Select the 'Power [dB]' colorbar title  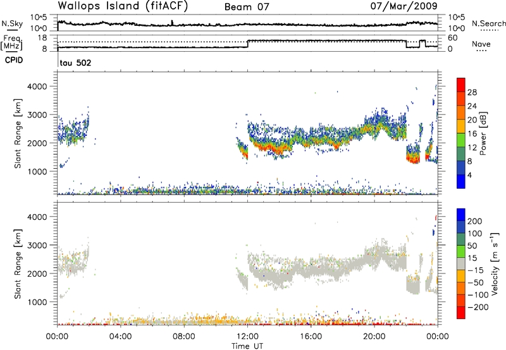pyautogui.click(x=483, y=133)
